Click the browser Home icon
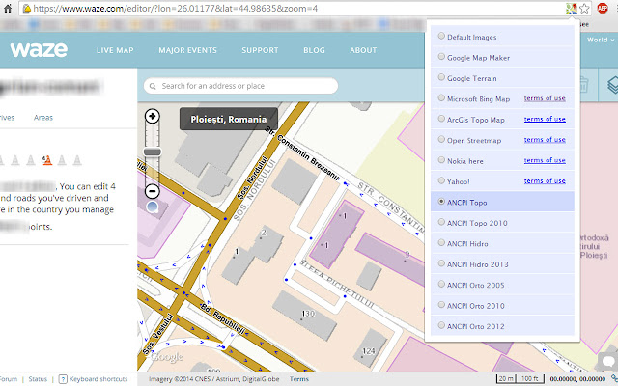618x386 pixels. pos(8,9)
